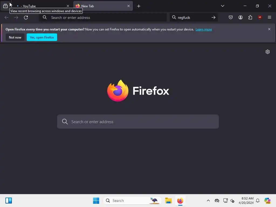Close the New Tab tab
Screen dimensions: 276x207
[x=129, y=6]
